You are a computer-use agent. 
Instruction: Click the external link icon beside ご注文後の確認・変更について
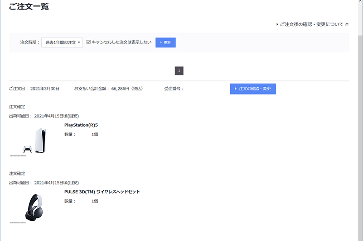(x=347, y=24)
